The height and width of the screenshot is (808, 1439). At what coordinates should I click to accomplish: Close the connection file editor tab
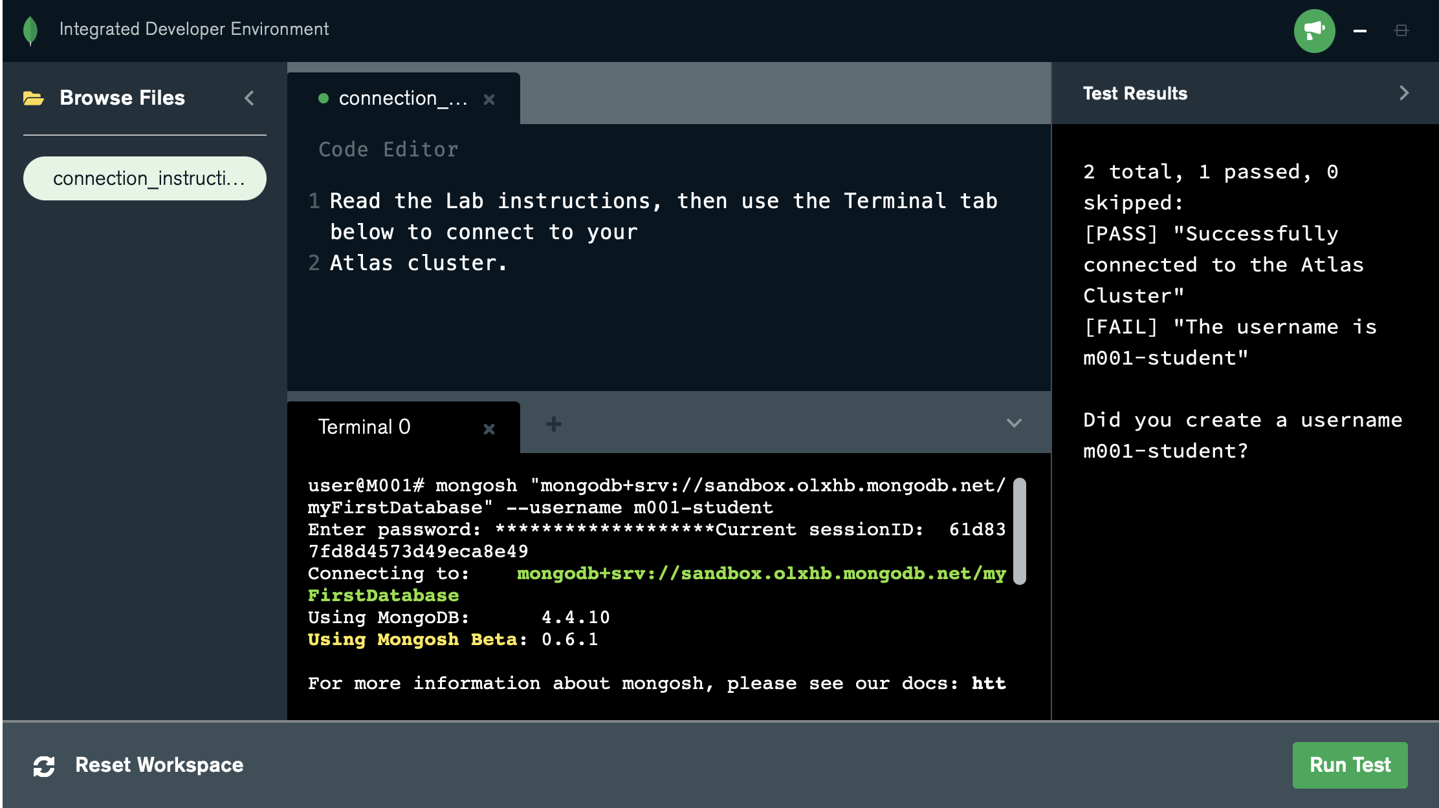pyautogui.click(x=489, y=100)
